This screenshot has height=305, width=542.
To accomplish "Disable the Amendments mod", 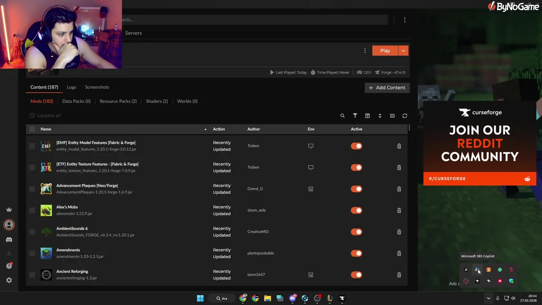I will coord(357,253).
